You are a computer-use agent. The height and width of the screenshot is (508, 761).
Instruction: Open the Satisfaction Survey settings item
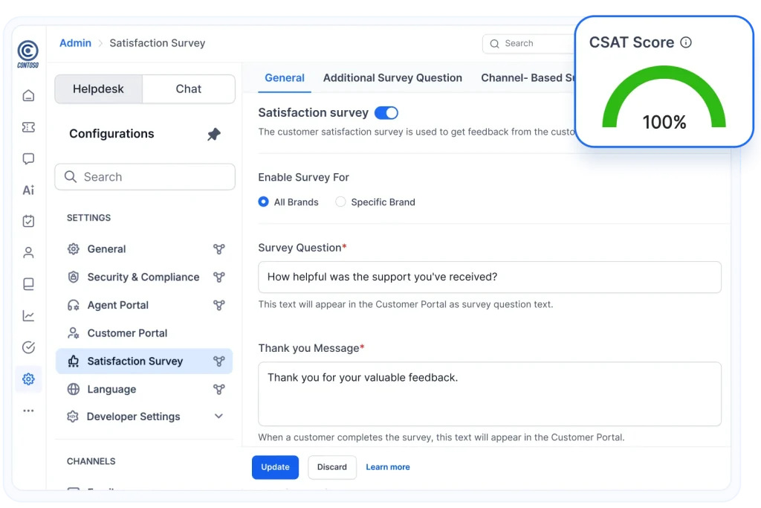144,361
